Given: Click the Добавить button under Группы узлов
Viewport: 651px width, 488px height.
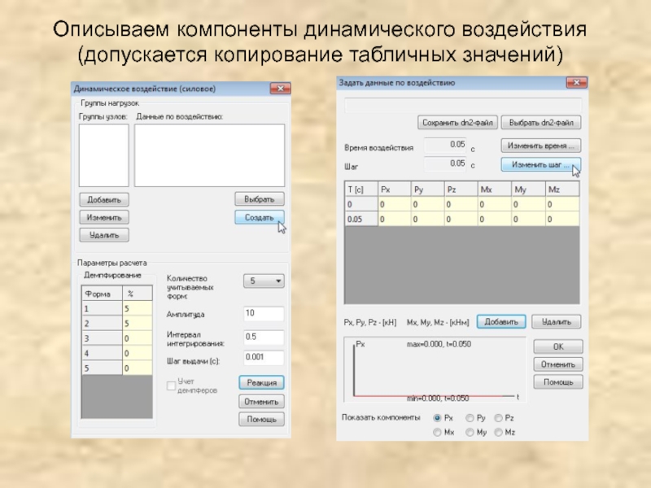Looking at the screenshot, I should click(104, 199).
